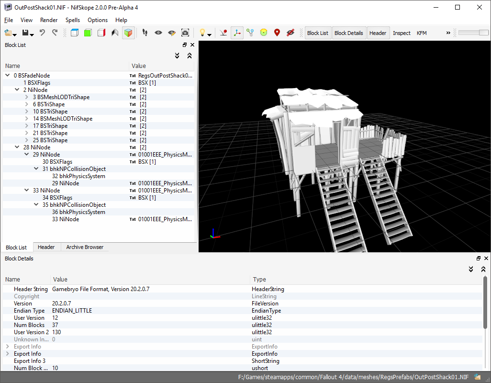Image resolution: width=491 pixels, height=383 pixels.
Task: Toggle the lighting light bulb icon
Action: 202,33
